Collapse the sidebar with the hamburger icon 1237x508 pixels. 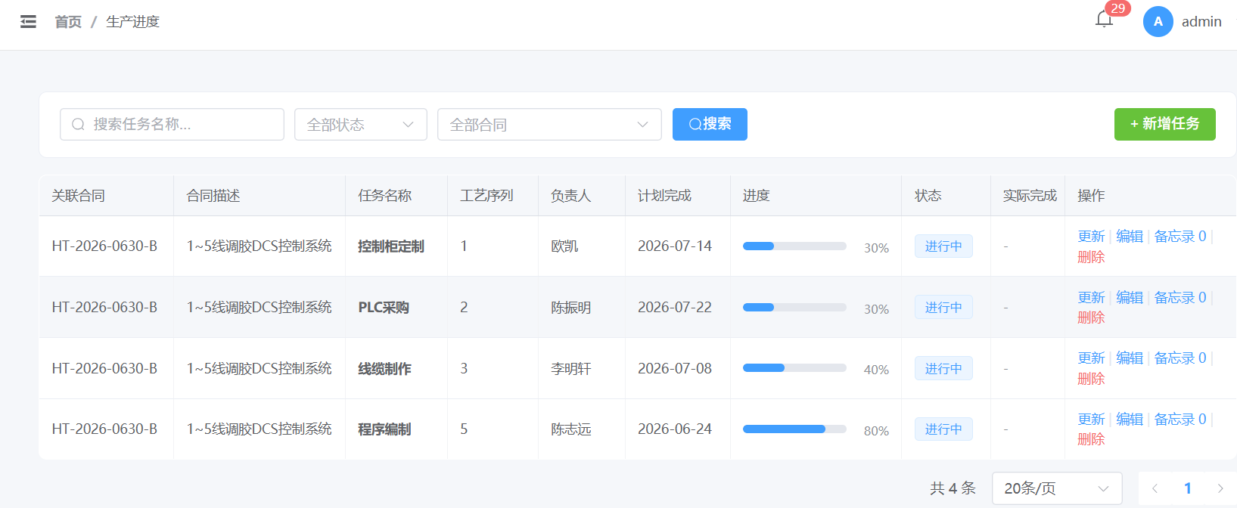(x=28, y=22)
